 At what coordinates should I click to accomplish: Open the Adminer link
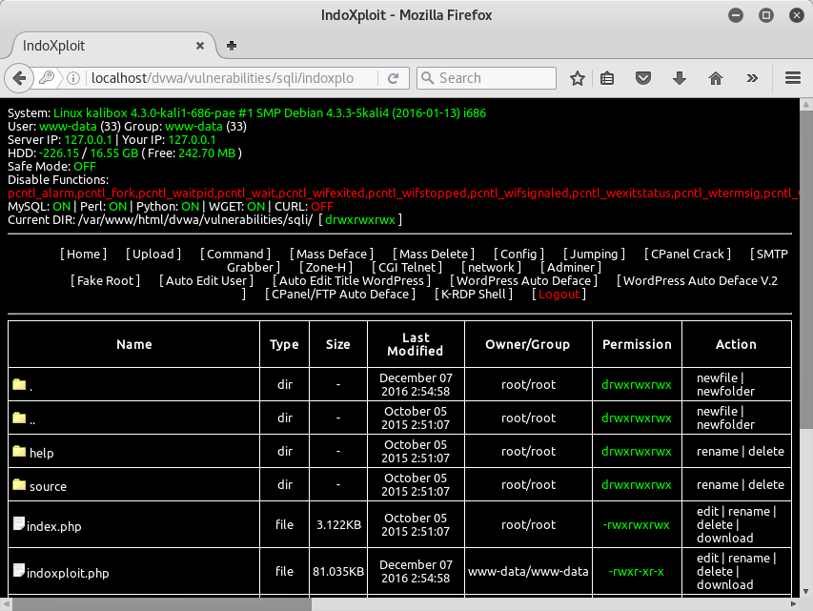(x=571, y=268)
